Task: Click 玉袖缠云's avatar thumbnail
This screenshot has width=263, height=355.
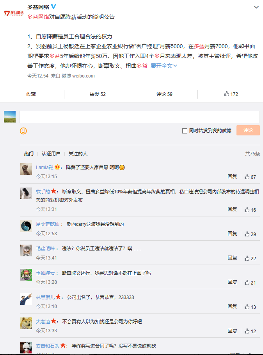Action: [26, 275]
